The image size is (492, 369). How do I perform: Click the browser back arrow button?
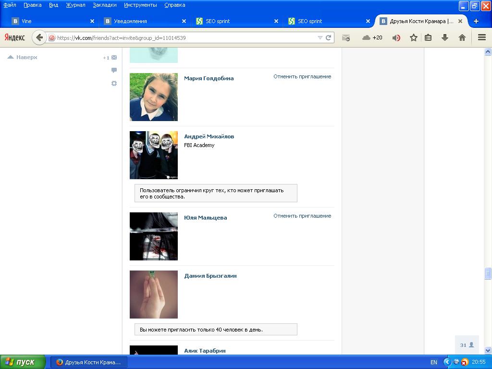coord(39,37)
